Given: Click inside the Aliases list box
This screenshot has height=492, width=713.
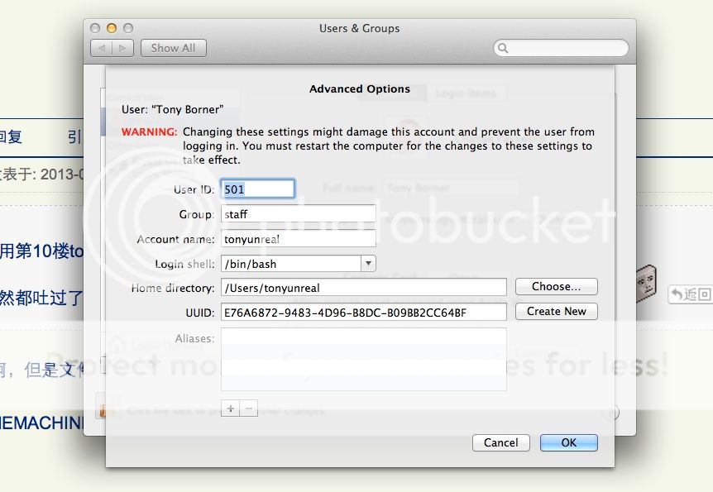Looking at the screenshot, I should [364, 359].
